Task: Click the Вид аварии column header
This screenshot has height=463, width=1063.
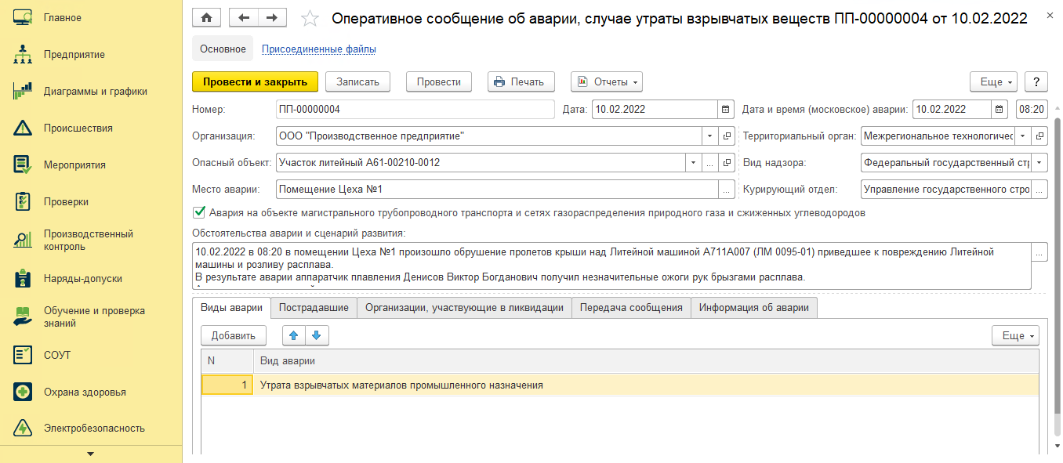Action: 646,360
